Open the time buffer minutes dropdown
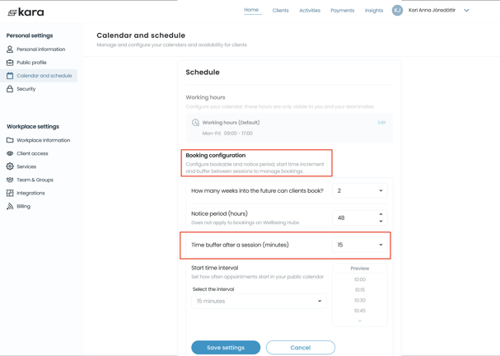 (x=360, y=245)
